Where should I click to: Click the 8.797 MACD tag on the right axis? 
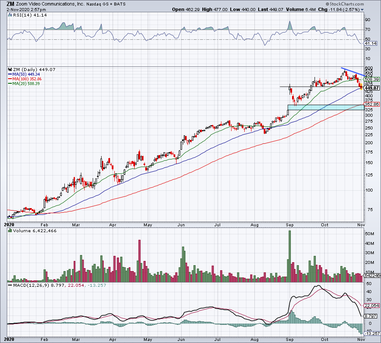pyautogui.click(x=371, y=316)
